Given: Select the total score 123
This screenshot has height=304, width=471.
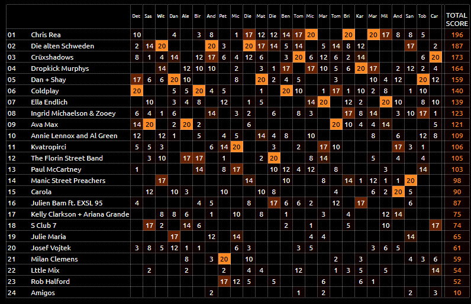Looking at the screenshot, I should (x=457, y=113).
